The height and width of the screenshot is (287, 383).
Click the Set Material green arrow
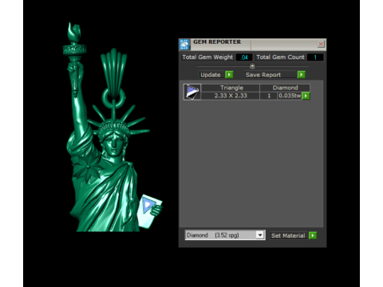click(x=313, y=235)
